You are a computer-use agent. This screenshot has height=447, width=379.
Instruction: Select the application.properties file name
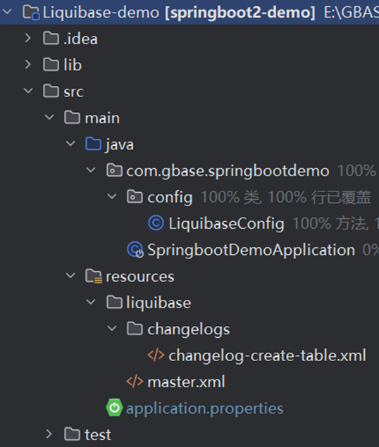pyautogui.click(x=204, y=408)
